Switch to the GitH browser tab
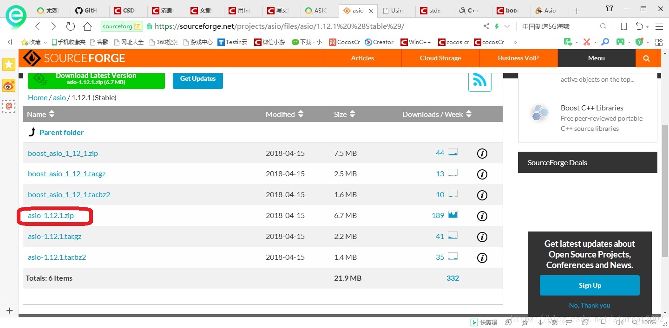 [x=91, y=10]
